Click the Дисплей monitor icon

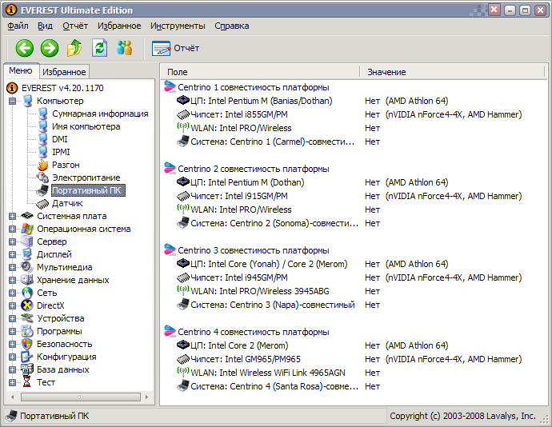pos(27,254)
